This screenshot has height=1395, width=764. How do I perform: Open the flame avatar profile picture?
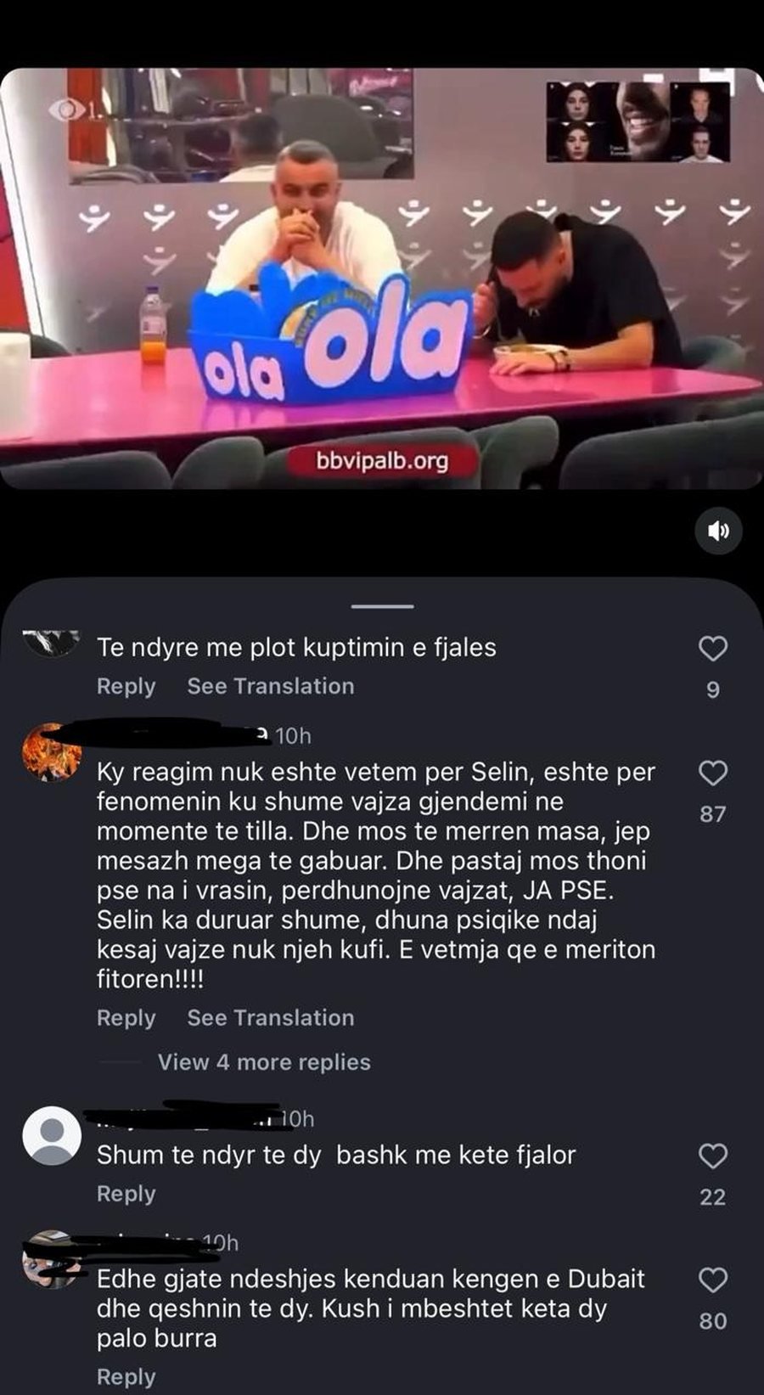[x=52, y=752]
